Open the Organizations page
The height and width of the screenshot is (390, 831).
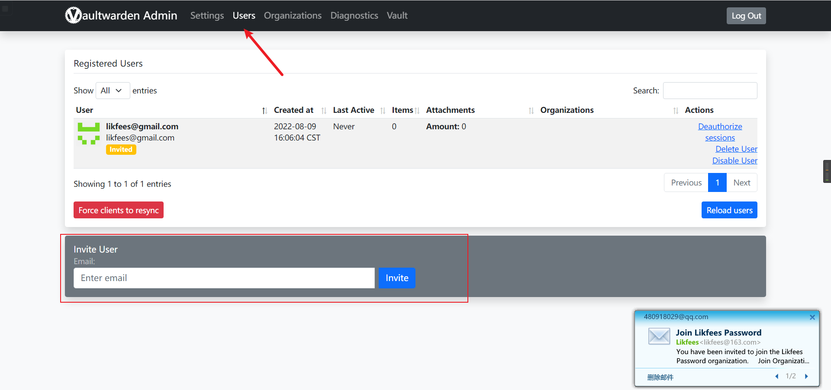(x=293, y=16)
